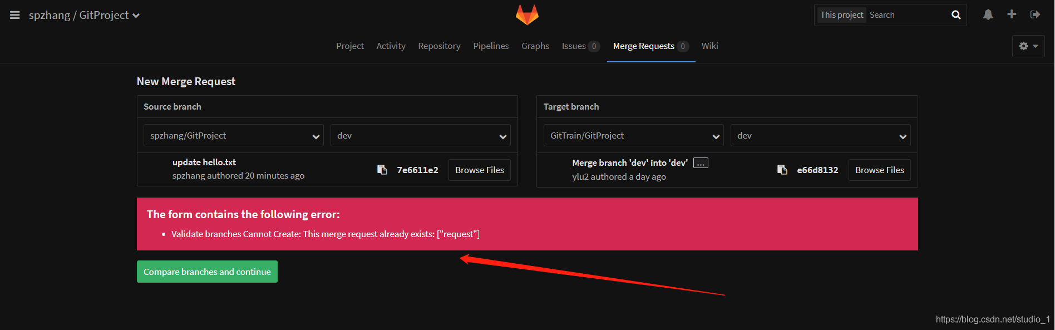This screenshot has width=1055, height=330.
Task: Select the Merge Requests tab
Action: [x=651, y=46]
